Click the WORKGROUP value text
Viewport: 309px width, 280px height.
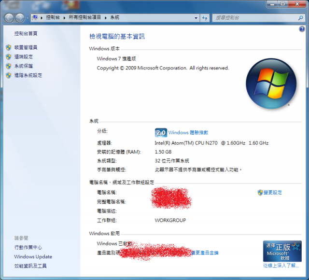170,220
